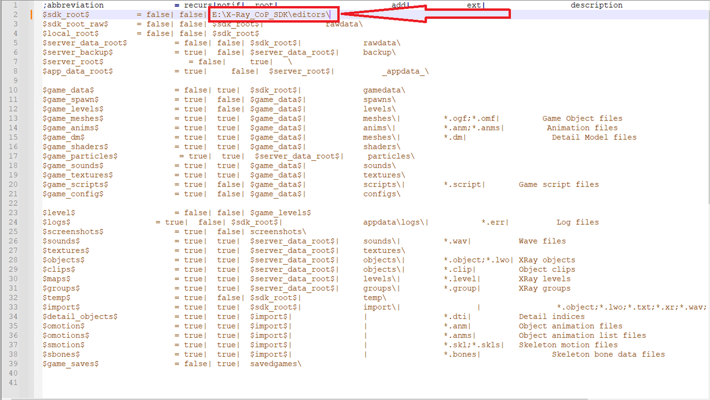The height and width of the screenshot is (400, 710).
Task: Click the $game_dm$ abbreviation
Action: click(64, 137)
